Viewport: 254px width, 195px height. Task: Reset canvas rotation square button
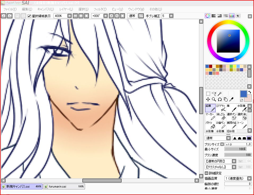[122, 16]
